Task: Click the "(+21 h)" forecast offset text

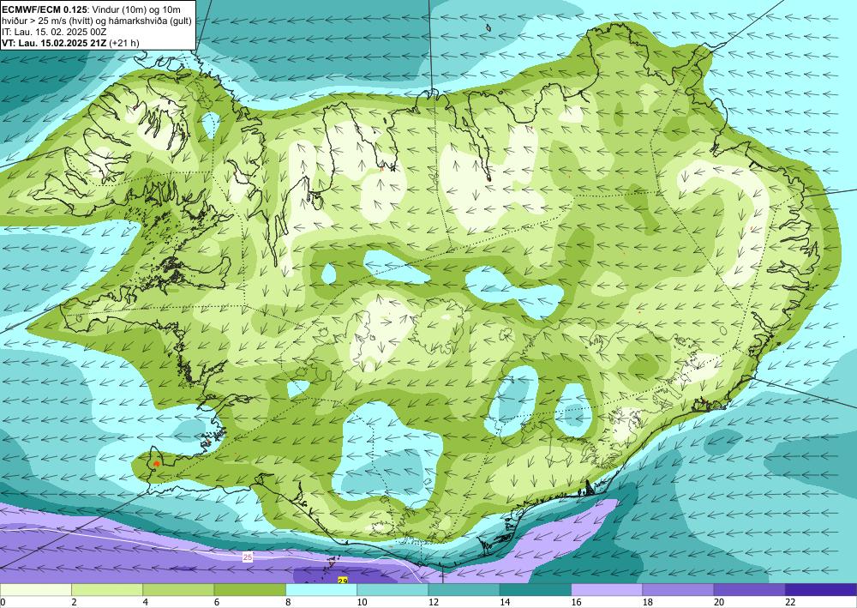Action: (x=123, y=43)
